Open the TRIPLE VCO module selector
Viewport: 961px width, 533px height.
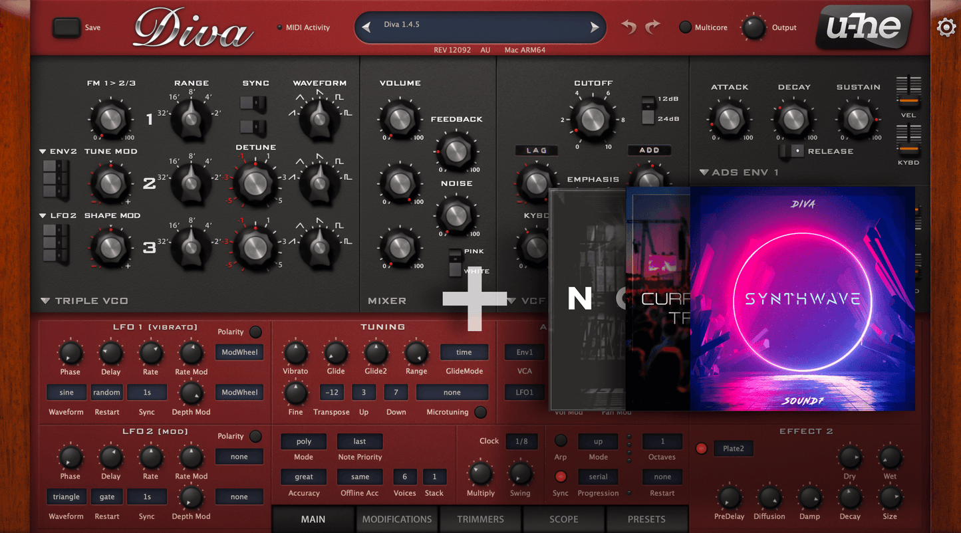(45, 301)
